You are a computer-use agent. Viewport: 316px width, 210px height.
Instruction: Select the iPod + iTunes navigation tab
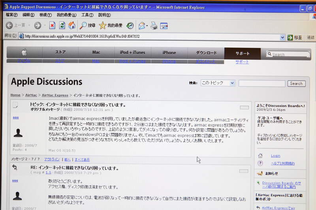coord(132,53)
